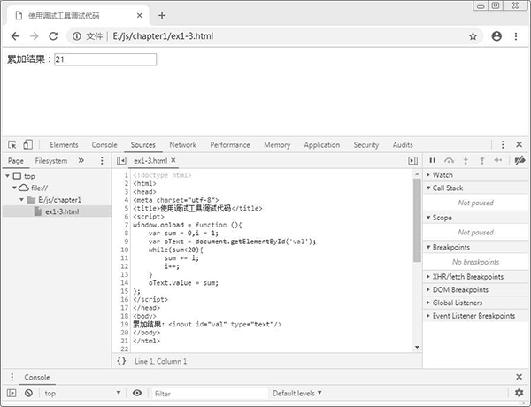Open the Security tab
The image size is (531, 407).
[366, 145]
